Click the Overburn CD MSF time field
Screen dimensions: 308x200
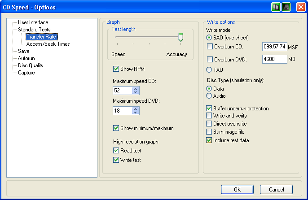click(x=274, y=47)
